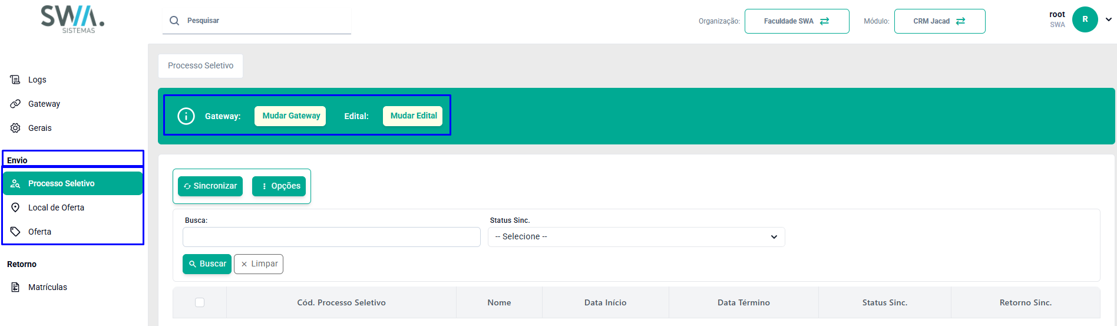Click the swap arrows beside Faculdade SWA
The image size is (1117, 326).
[825, 21]
